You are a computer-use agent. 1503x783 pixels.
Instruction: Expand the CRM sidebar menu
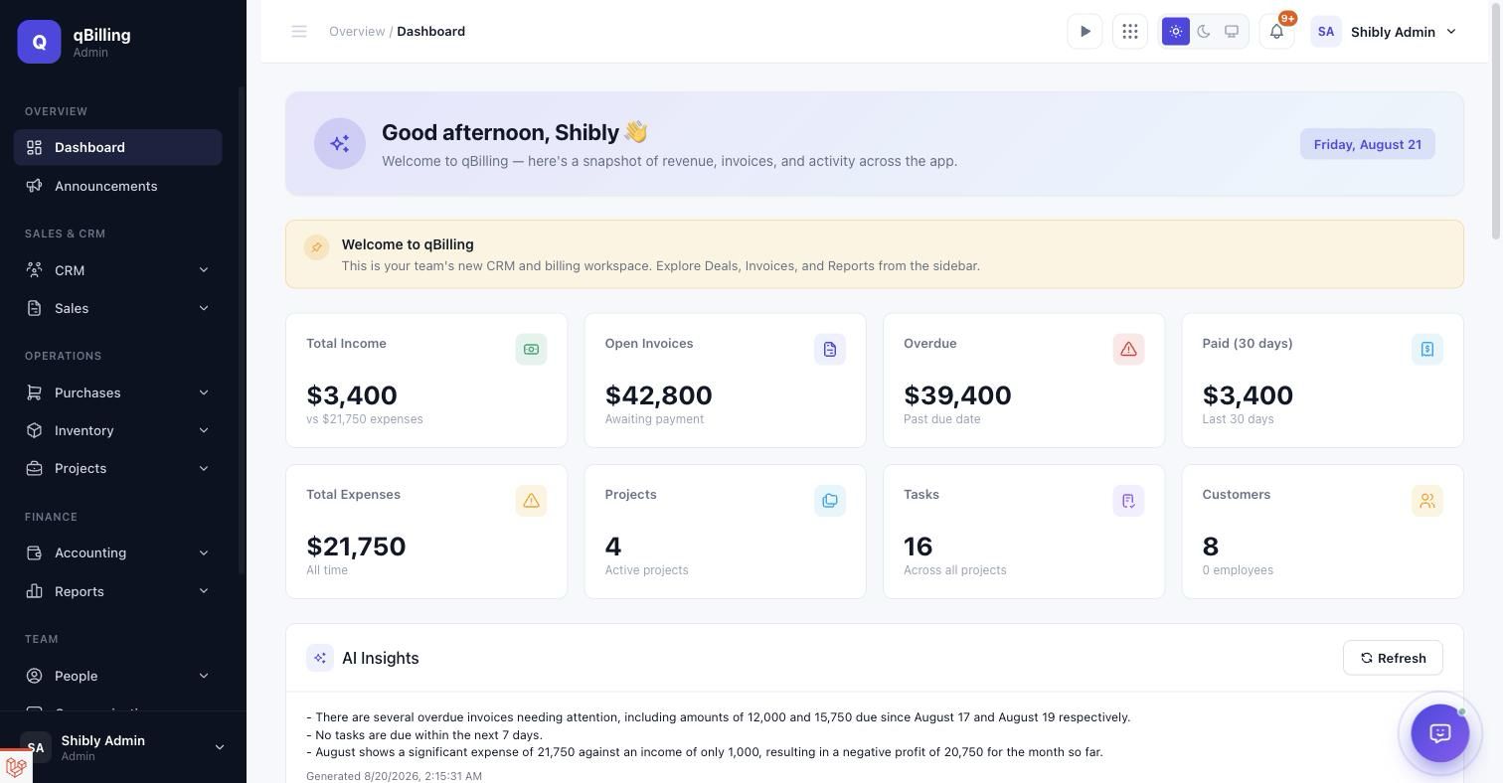(x=117, y=270)
